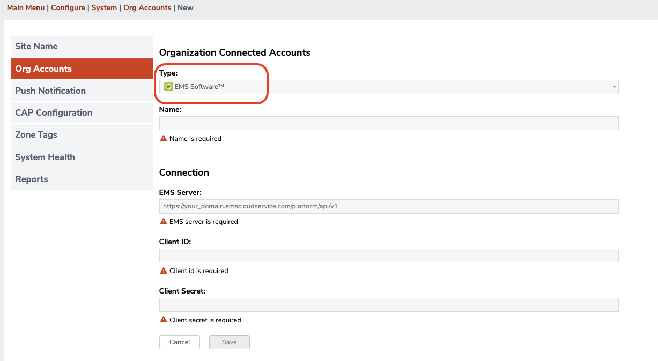Click the Type dropdown arrow
This screenshot has width=658, height=361.
(614, 87)
